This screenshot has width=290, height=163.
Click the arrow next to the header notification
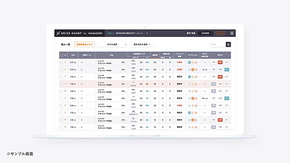[147, 33]
